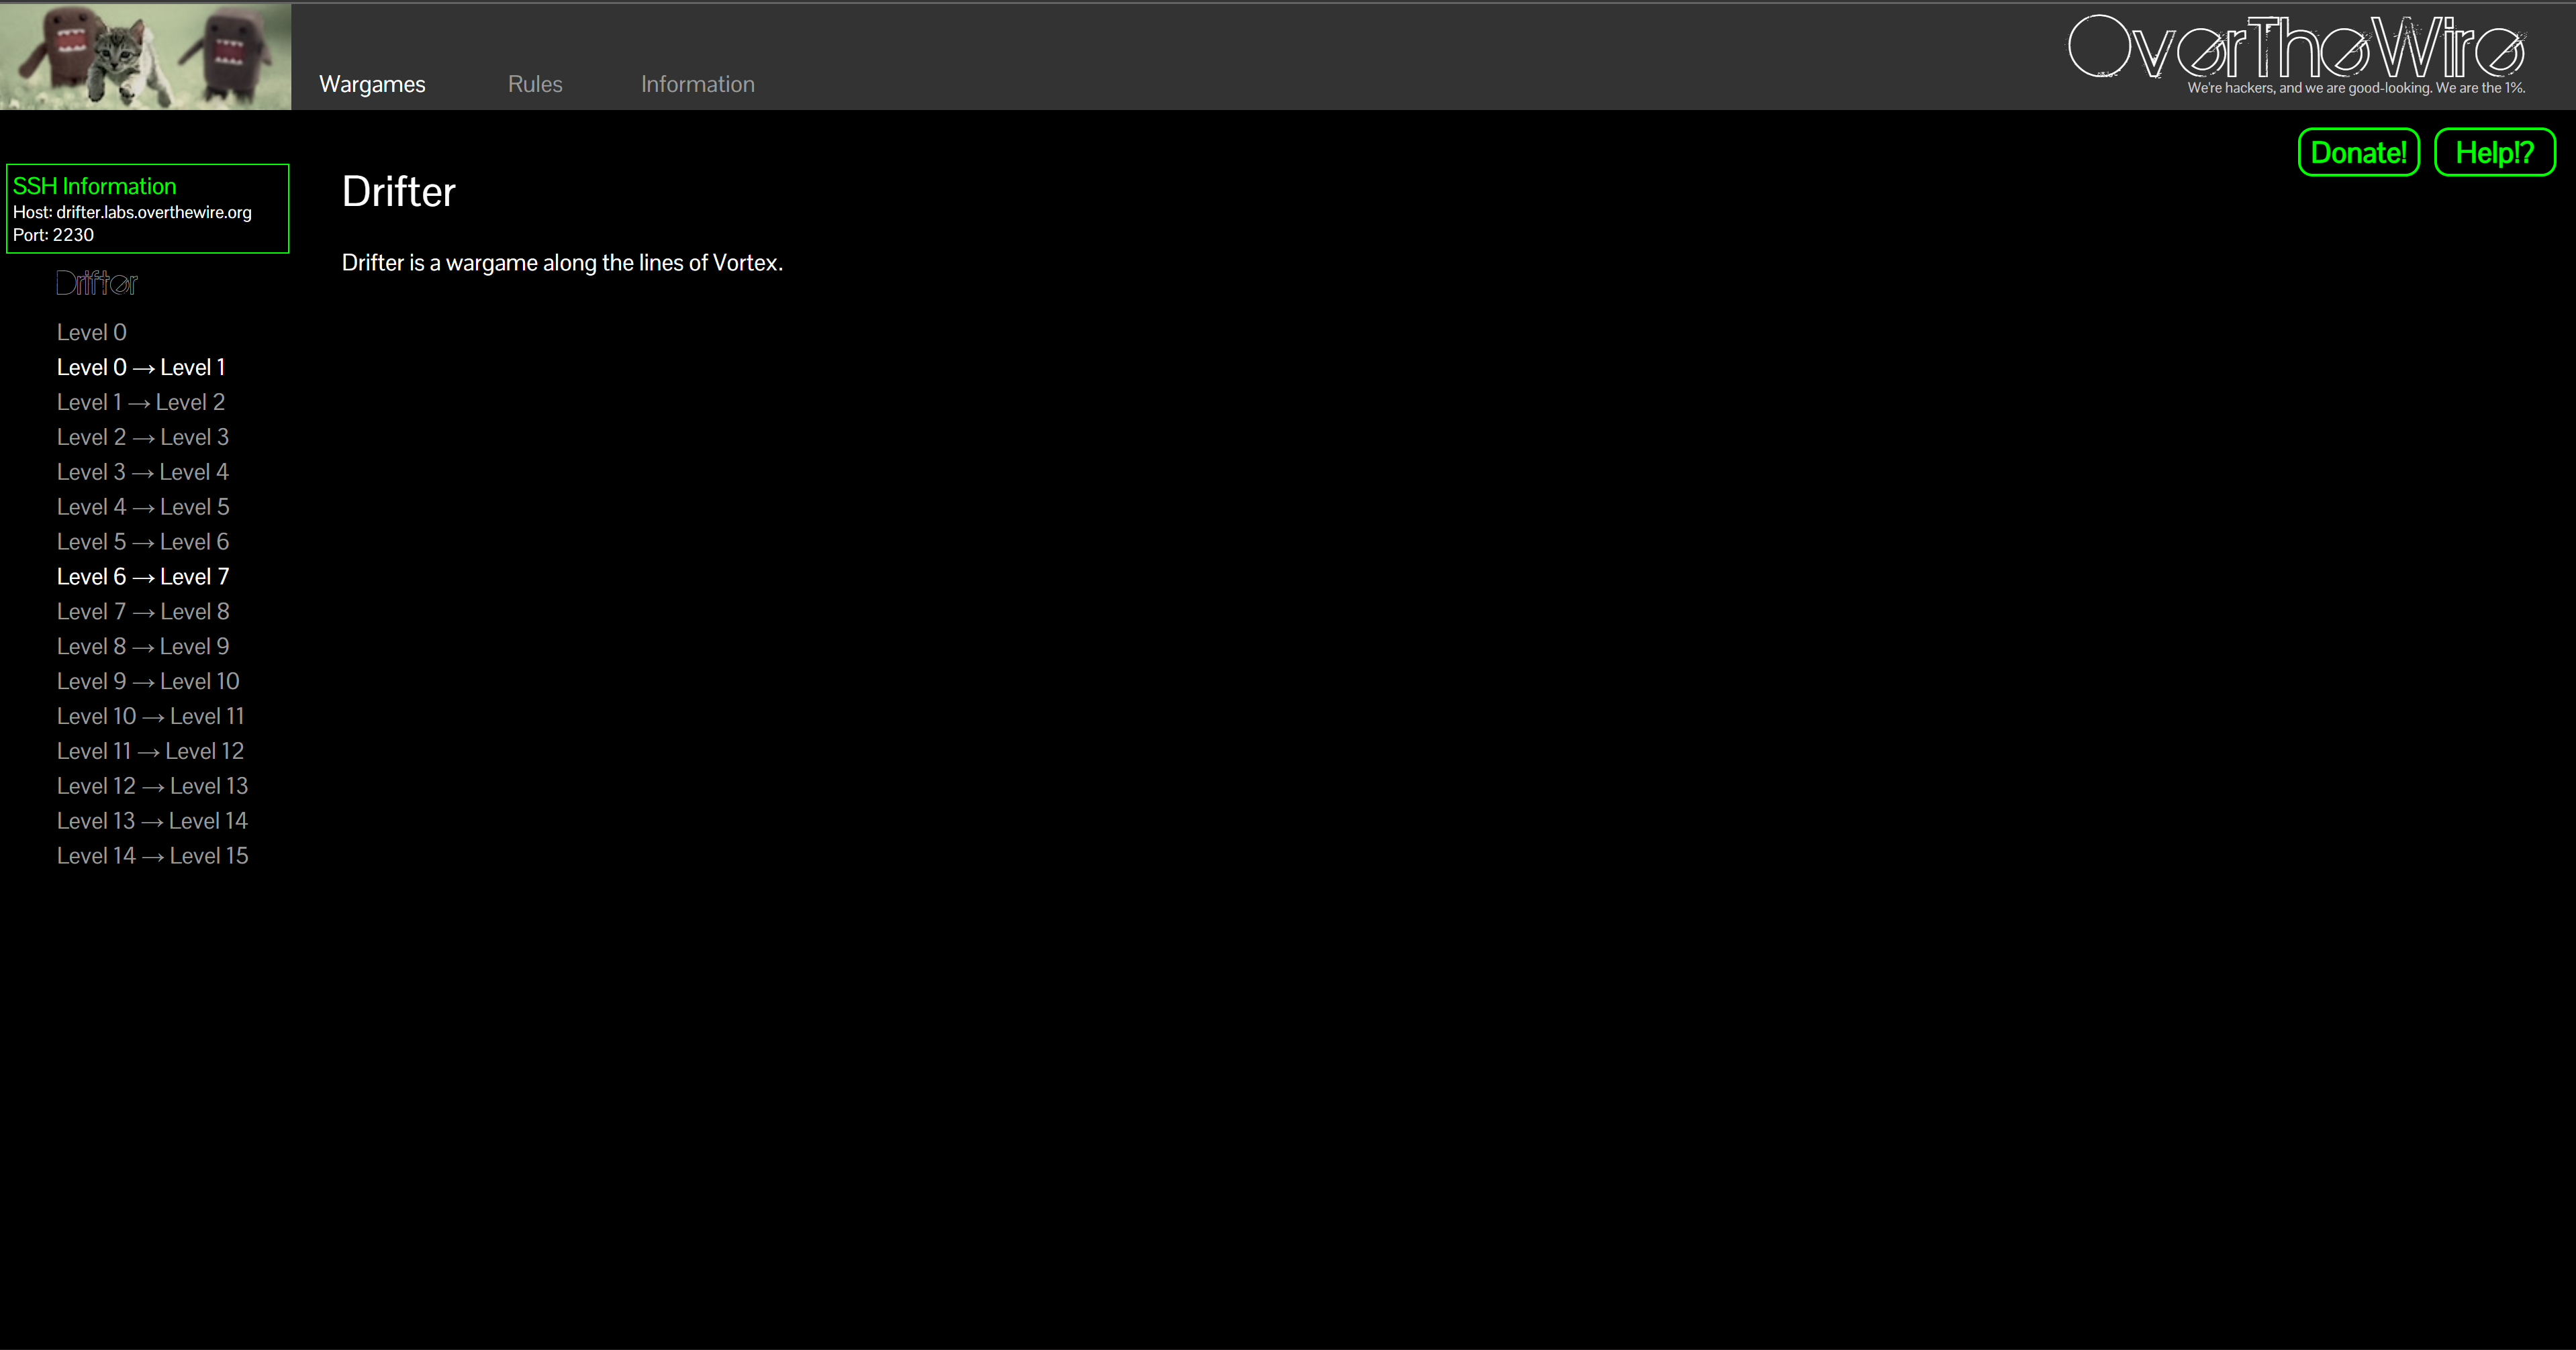Open Level 1 → Level 2 link
2576x1350 pixels.
pyautogui.click(x=141, y=403)
